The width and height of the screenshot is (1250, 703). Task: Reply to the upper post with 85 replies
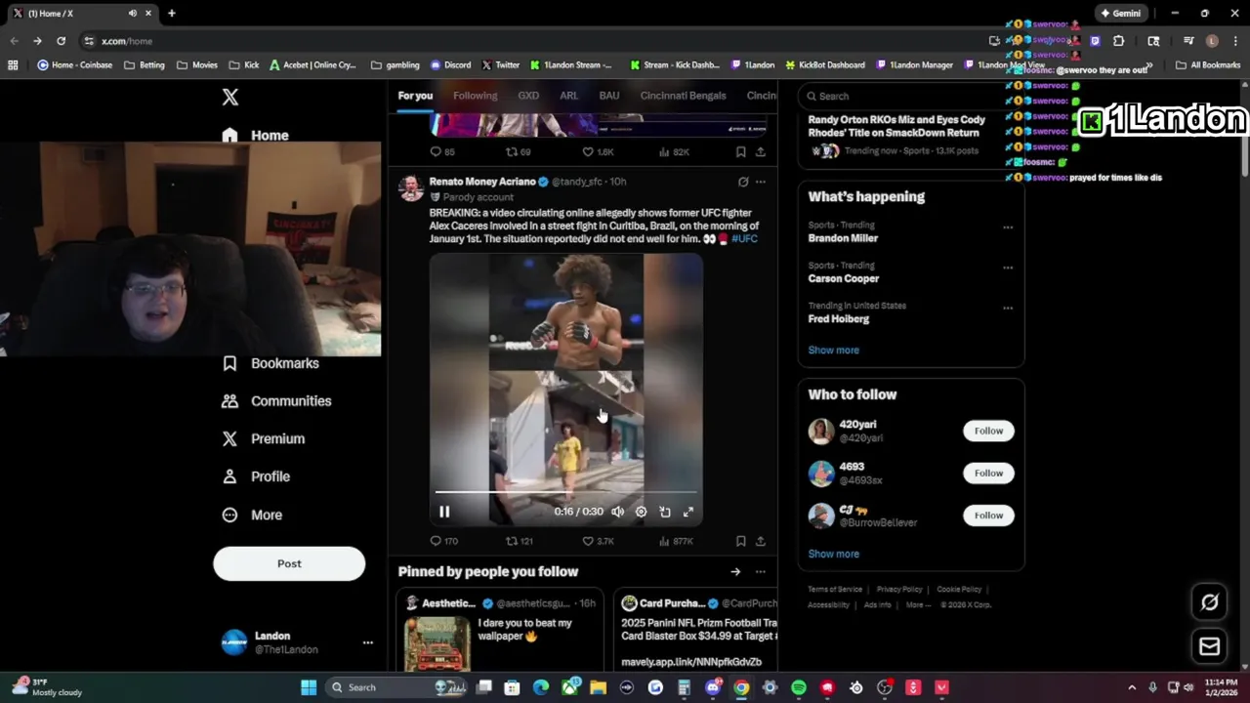click(442, 152)
